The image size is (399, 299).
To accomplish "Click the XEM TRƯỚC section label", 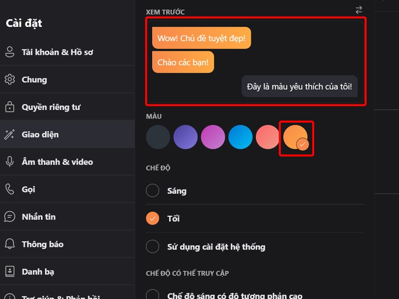I will point(166,12).
